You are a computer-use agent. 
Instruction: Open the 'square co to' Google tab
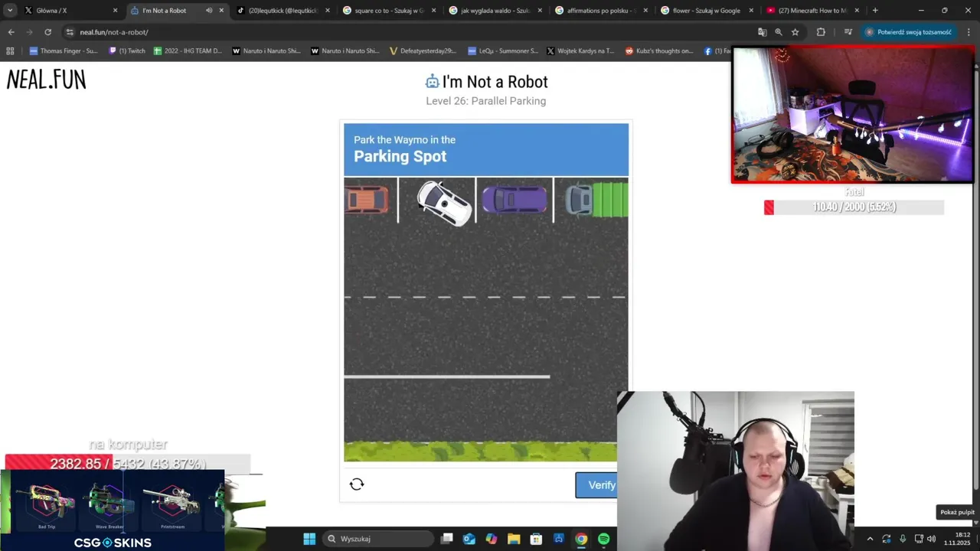[388, 11]
